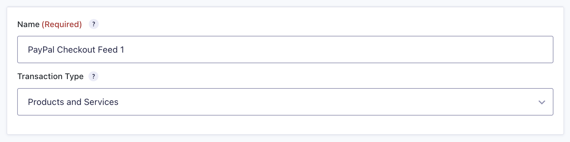Select the "Products and Services" option text
The width and height of the screenshot is (570, 142).
[x=73, y=102]
